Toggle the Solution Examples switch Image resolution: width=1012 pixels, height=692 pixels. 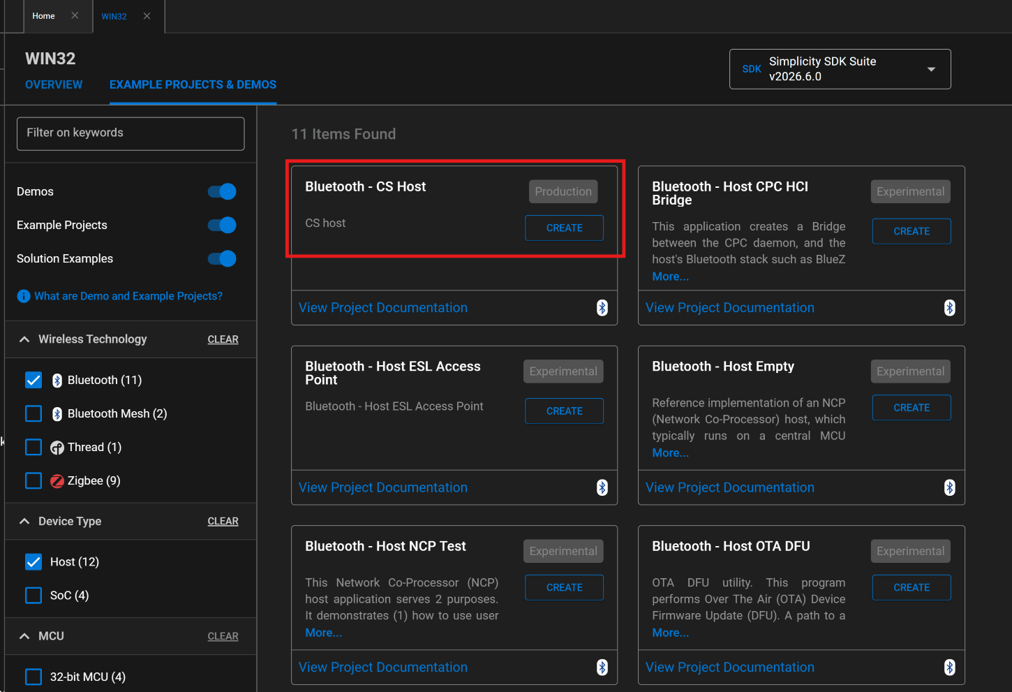pyautogui.click(x=222, y=258)
